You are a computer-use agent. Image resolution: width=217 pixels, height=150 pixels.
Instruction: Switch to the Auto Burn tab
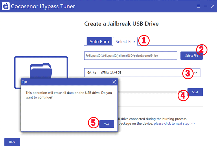point(99,41)
